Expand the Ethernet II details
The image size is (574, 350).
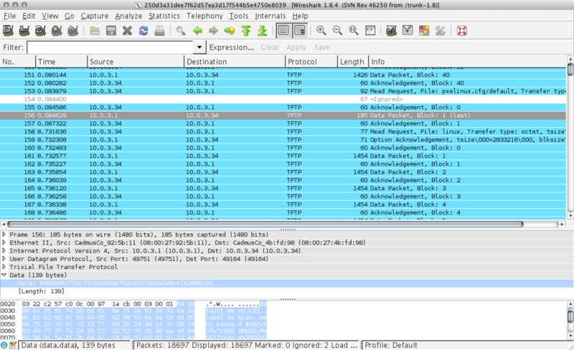coord(4,242)
